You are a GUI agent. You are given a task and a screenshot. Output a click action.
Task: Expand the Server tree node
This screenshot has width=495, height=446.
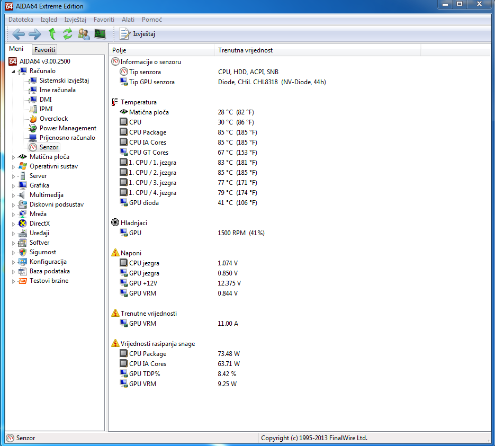coord(13,176)
